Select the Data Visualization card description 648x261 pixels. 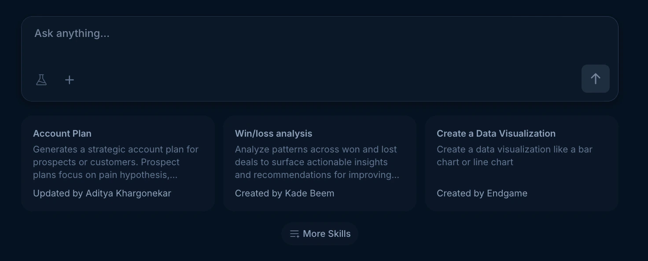point(514,156)
